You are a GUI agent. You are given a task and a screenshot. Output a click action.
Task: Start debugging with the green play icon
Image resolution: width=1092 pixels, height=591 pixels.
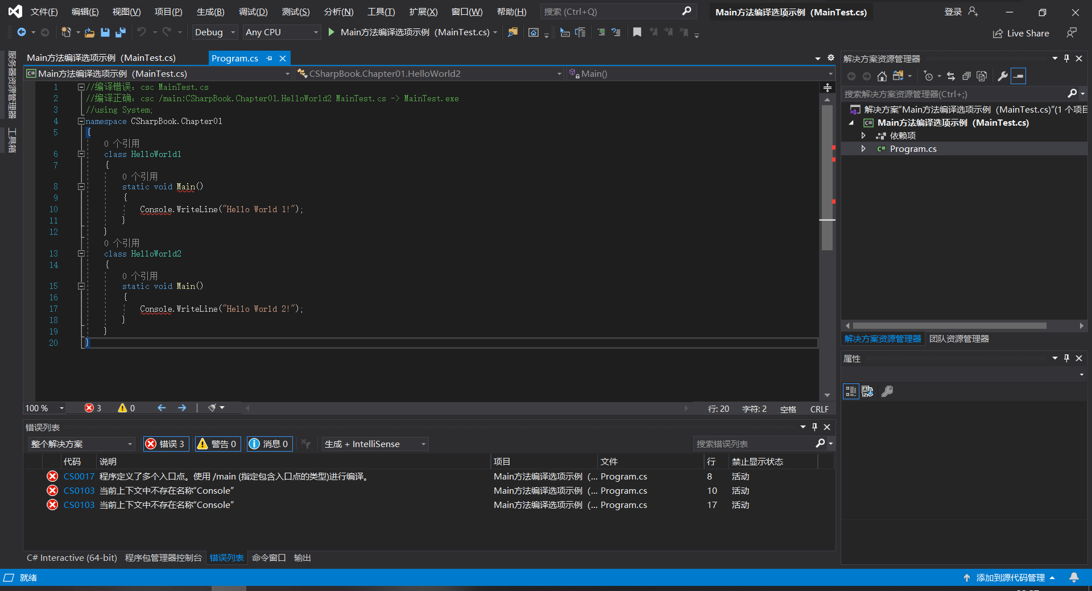tap(332, 32)
